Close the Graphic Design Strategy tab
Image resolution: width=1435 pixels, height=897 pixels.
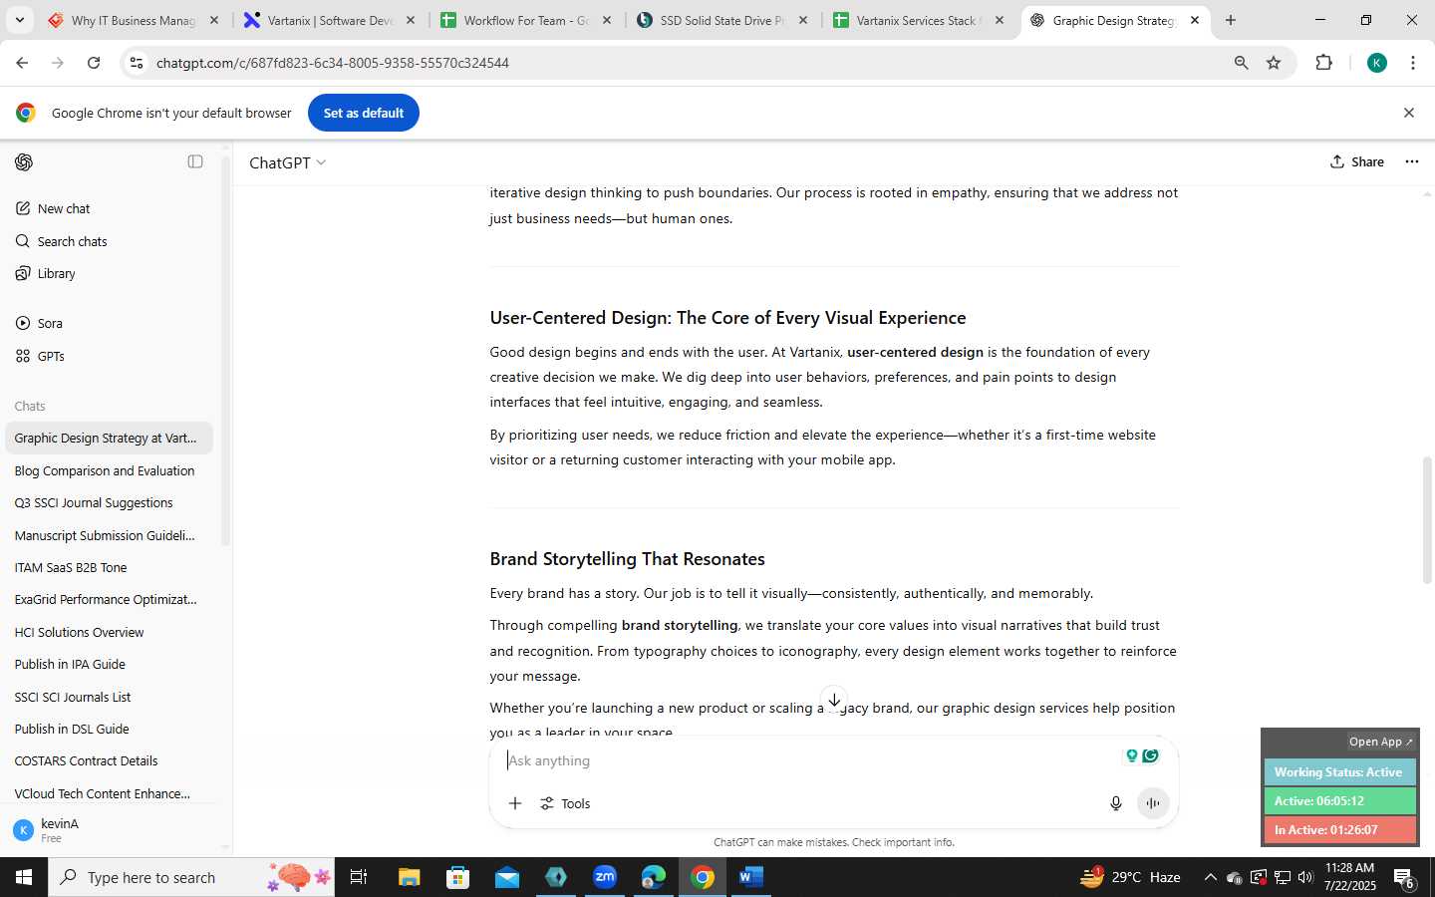(1195, 20)
